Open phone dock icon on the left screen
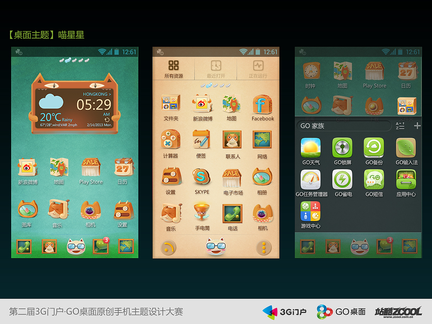 click(x=24, y=247)
